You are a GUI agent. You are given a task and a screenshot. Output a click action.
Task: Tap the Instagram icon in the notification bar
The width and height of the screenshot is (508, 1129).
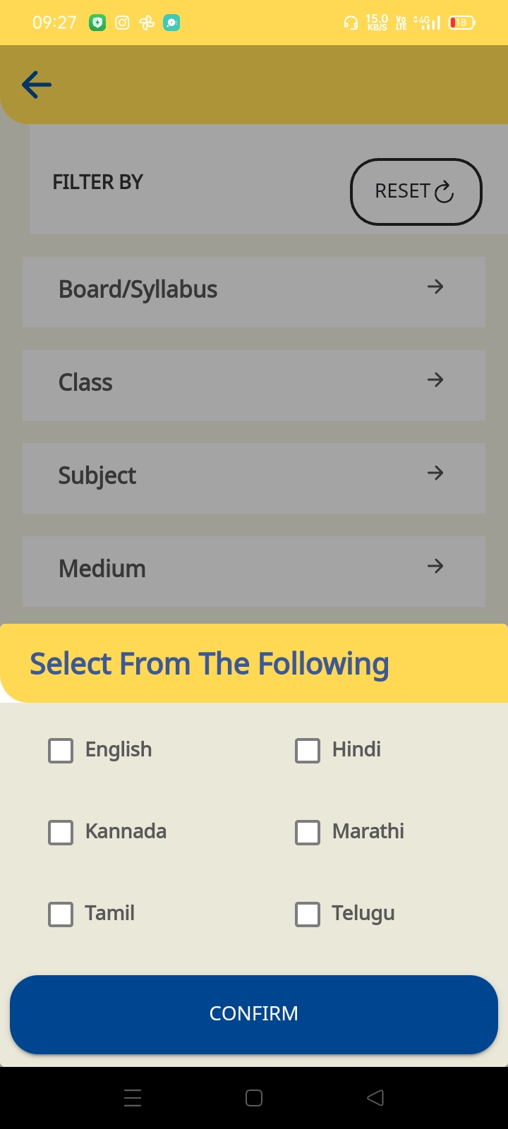(x=121, y=22)
